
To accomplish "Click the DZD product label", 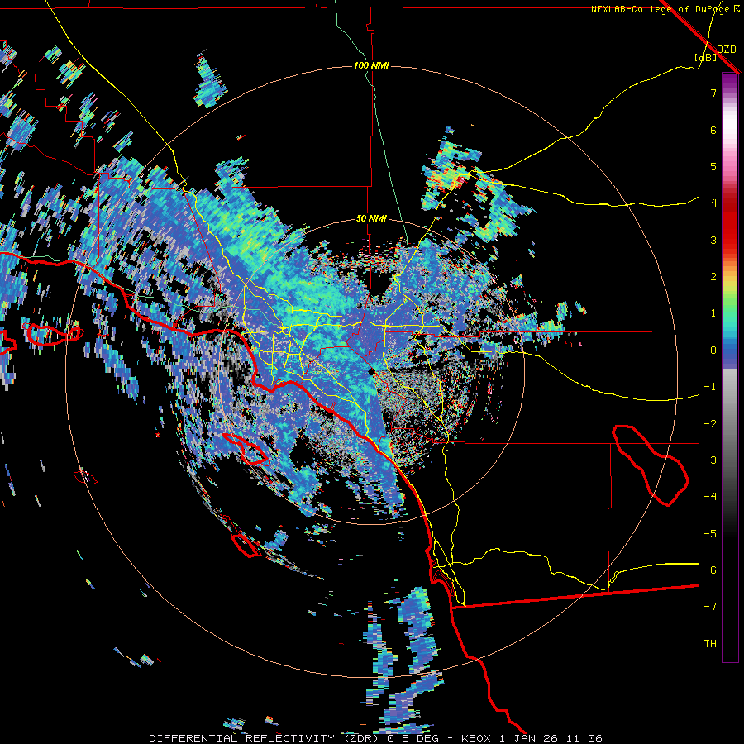I will tap(726, 49).
